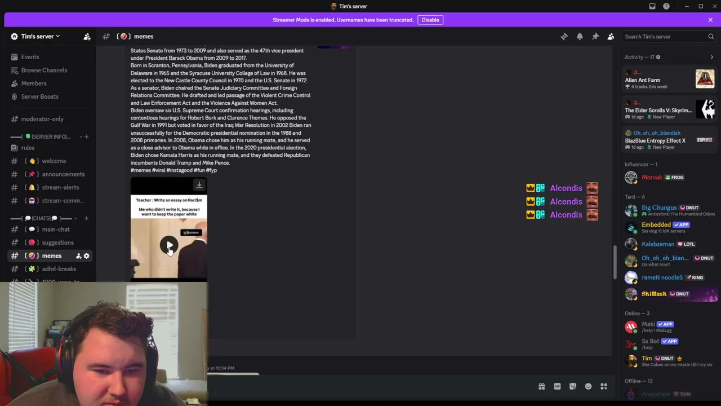Click the #fyp hashtag in message
This screenshot has height=406, width=721.
point(211,170)
